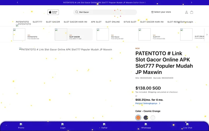
Task: Select the Cosmic Orange color swatch
Action: (138, 118)
